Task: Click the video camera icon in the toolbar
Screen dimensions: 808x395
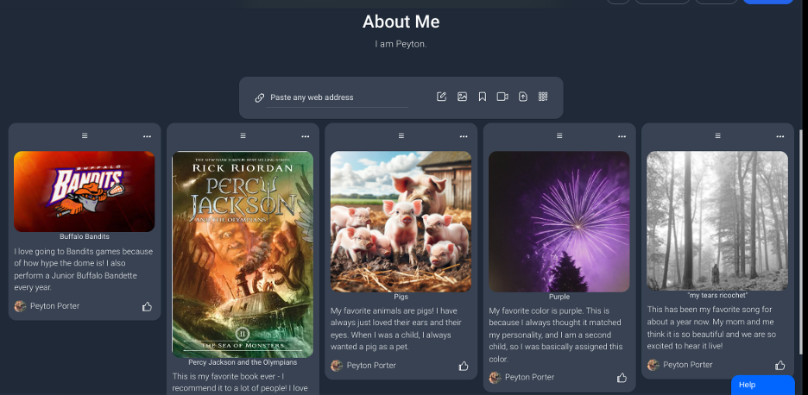Action: 502,97
